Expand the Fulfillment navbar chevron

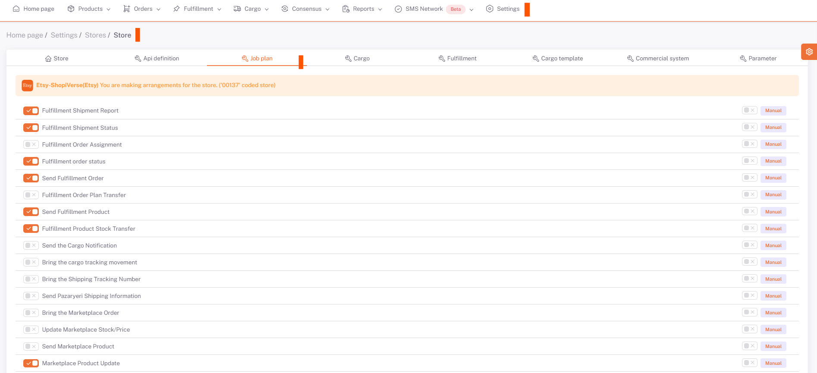(x=219, y=9)
